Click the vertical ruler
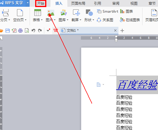Image resolution: width=158 pixels, height=130 pixels. point(1,89)
